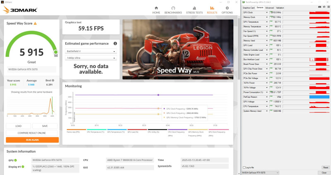Open the Home section in 3DMark
Screen dimensions: 331x175
click(156, 10)
